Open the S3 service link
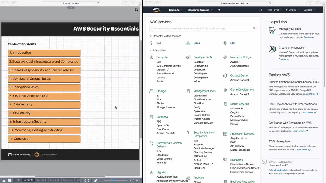 (158, 96)
